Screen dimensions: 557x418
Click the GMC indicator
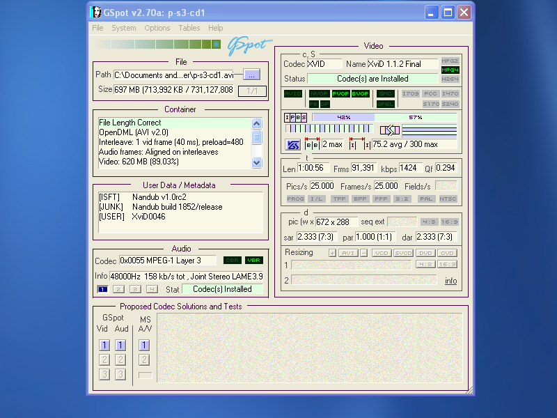point(386,94)
